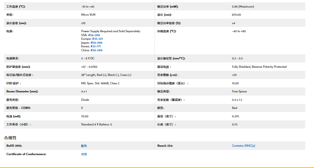314x168 pixels.
Task: Click the Fully Shielded drive circuit value
Action: 259,67
